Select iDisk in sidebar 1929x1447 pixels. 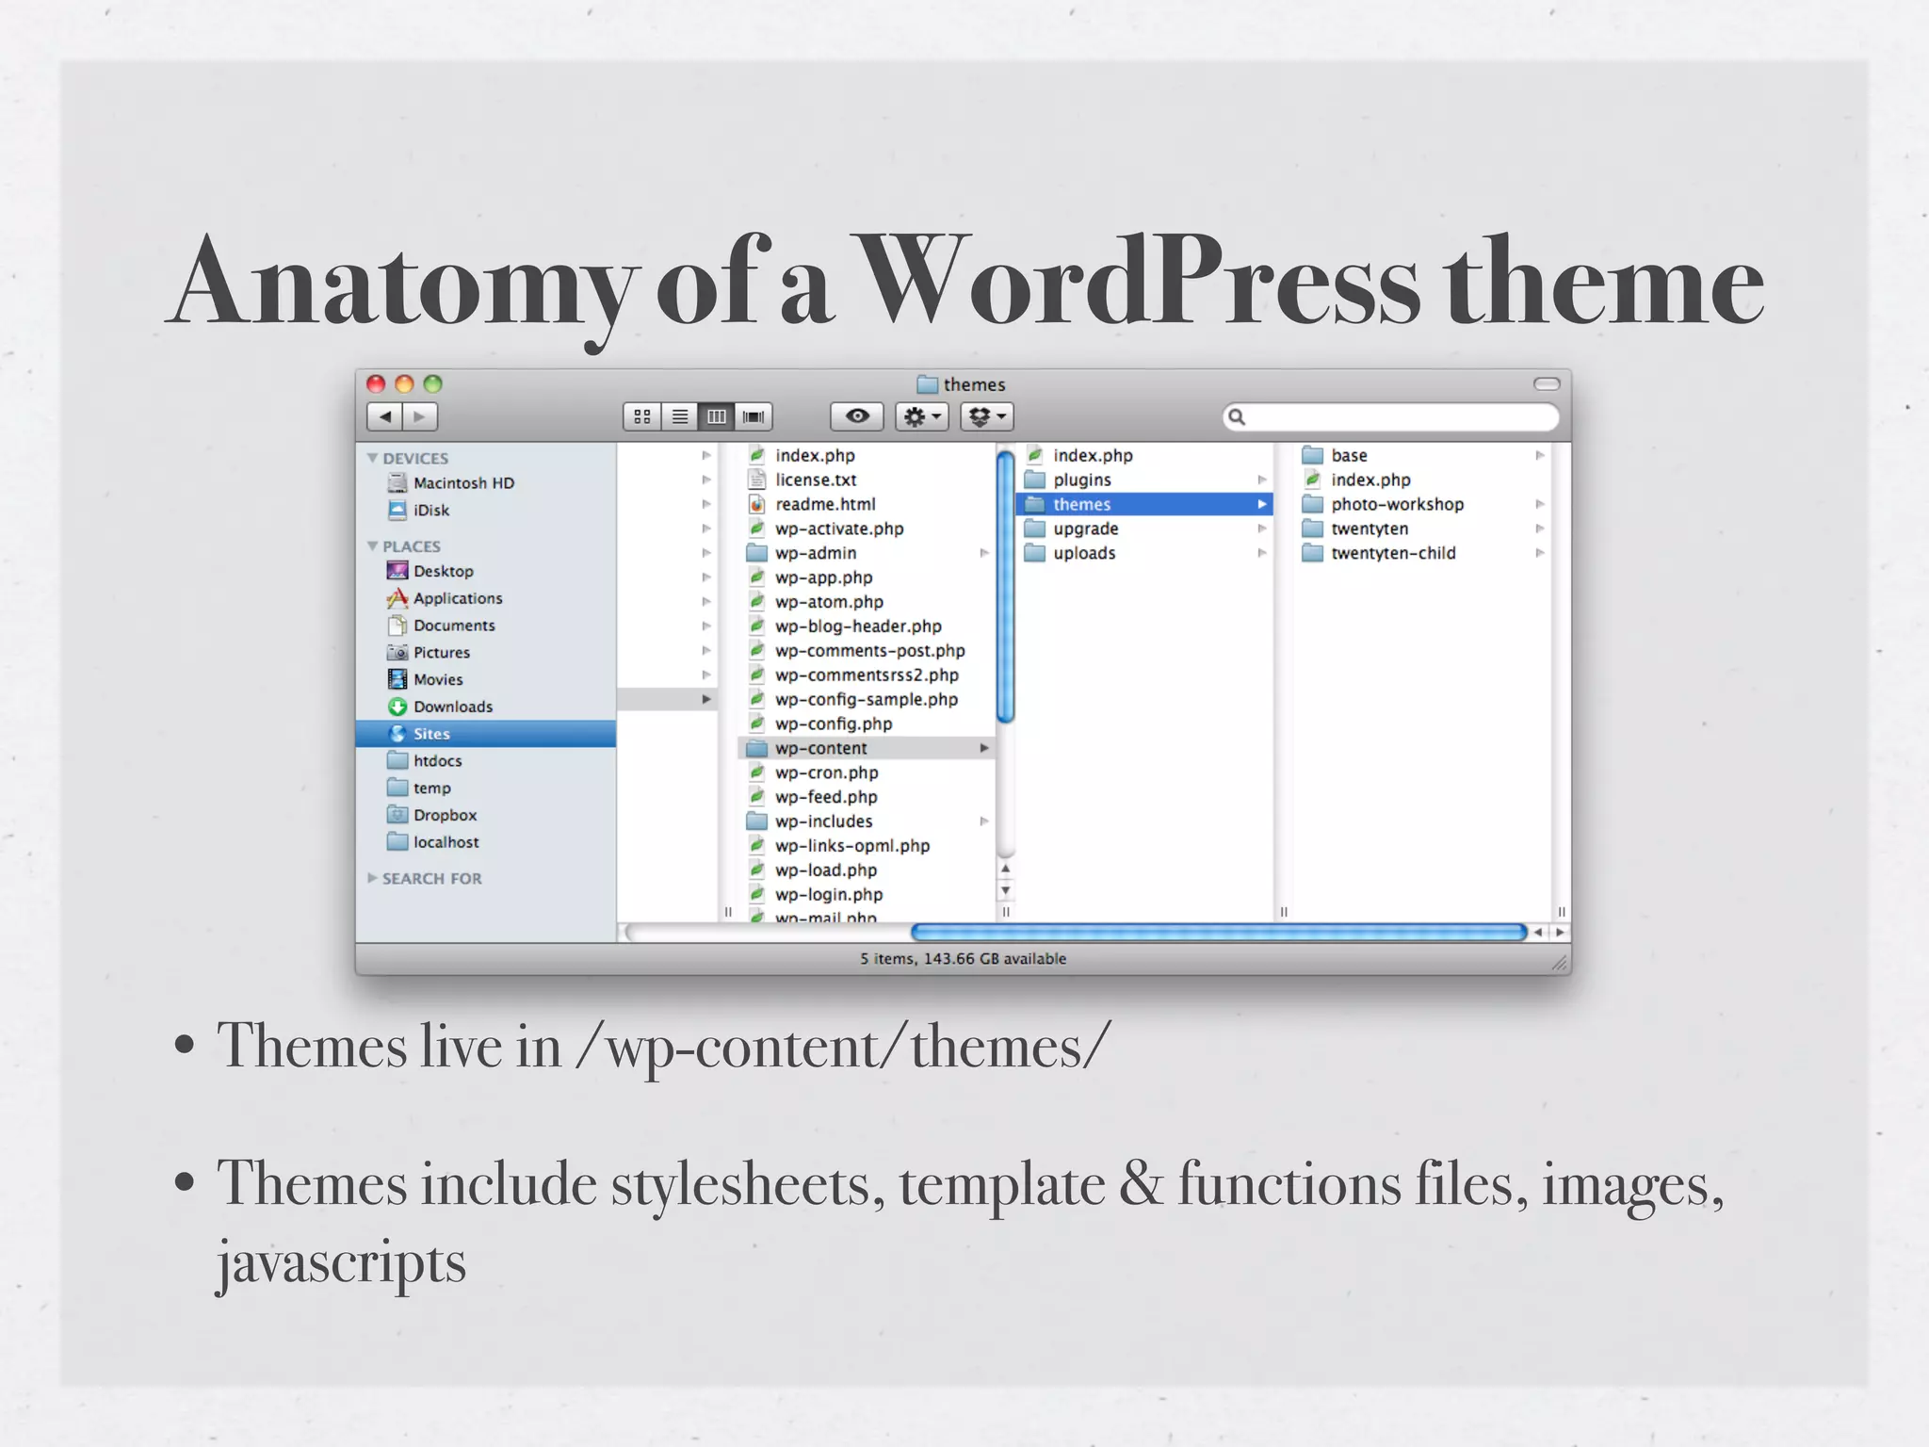click(419, 511)
